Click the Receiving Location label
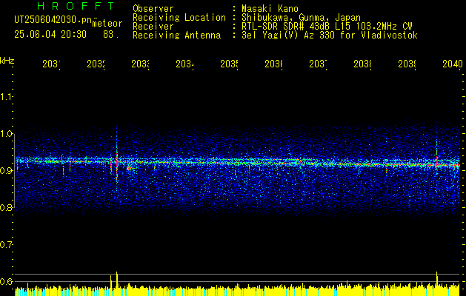The width and height of the screenshot is (466, 296). 179,18
